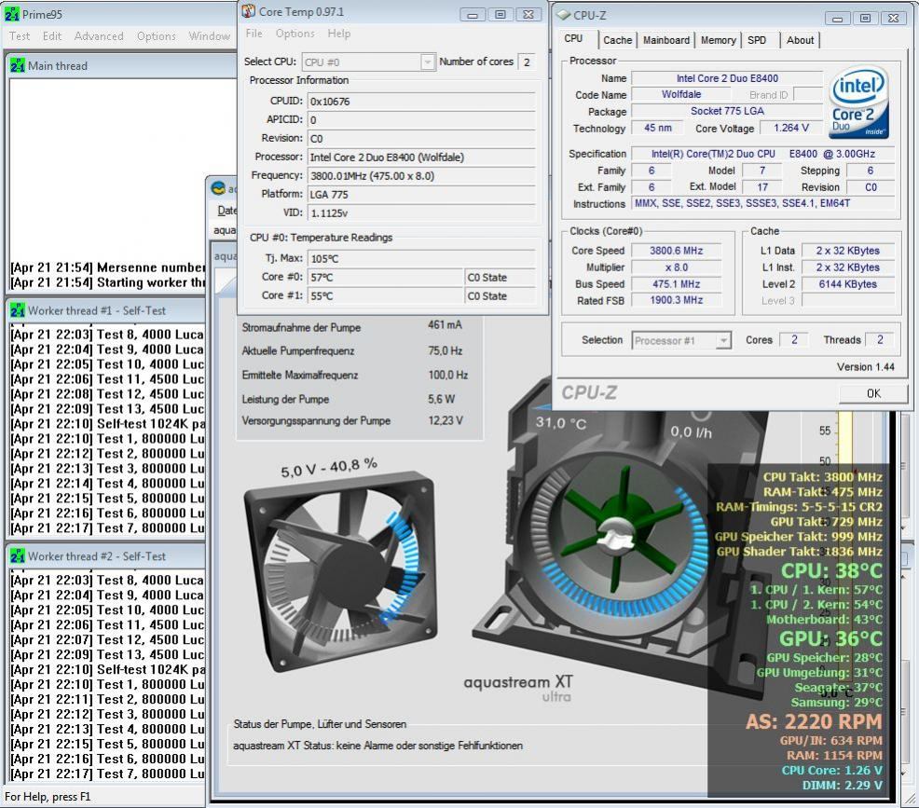Switch to the About tab in CPU-Z
Image resolution: width=919 pixels, height=808 pixels.
tap(800, 40)
